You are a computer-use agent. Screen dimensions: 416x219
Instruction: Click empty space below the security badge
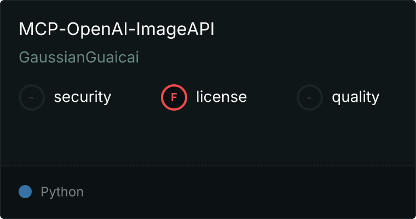tap(32, 137)
